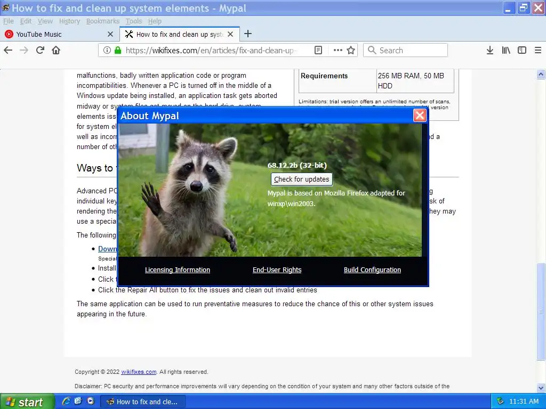Select How to fix taskbar button
The height and width of the screenshot is (409, 546).
(x=142, y=402)
